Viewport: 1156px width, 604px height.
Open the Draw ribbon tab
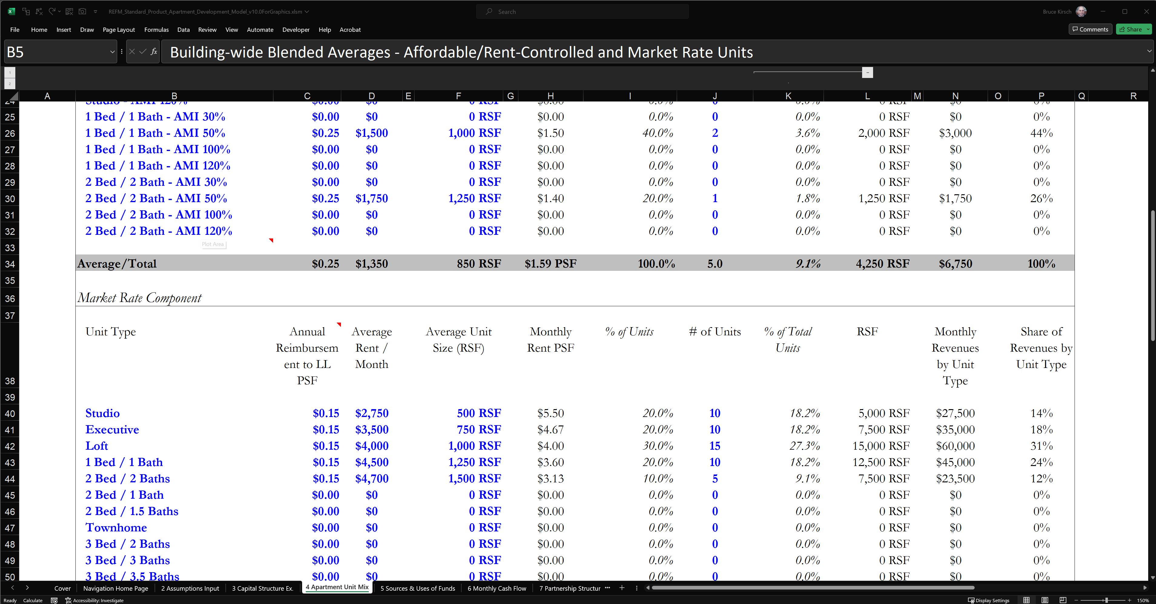tap(87, 30)
